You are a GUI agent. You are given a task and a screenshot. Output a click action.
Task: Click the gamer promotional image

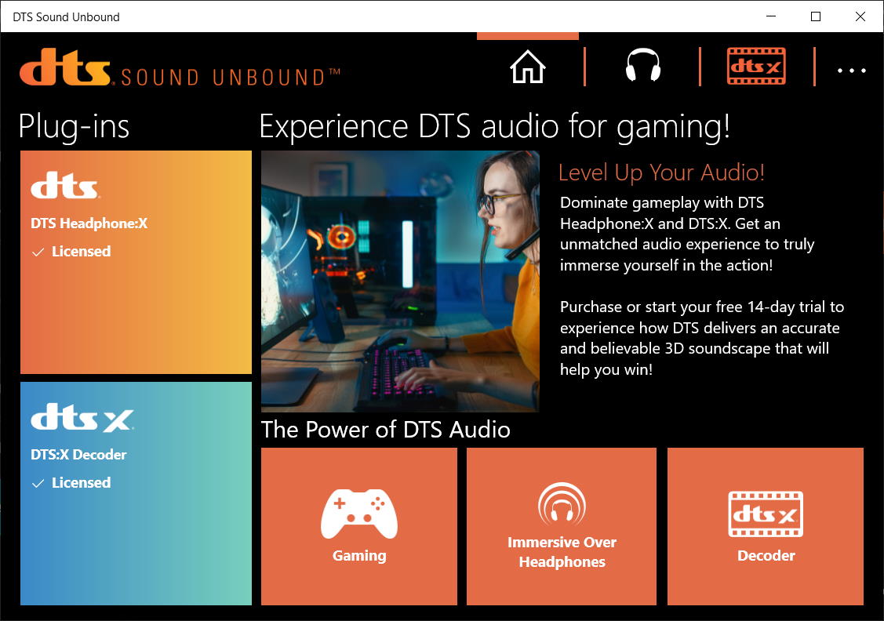tap(400, 281)
